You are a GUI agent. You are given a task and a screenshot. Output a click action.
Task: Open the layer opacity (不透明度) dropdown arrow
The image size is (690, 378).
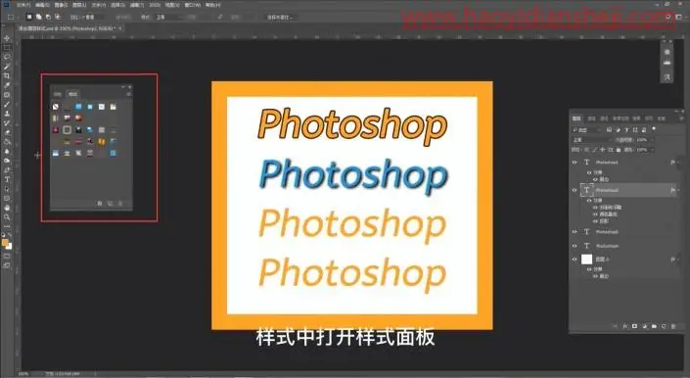pyautogui.click(x=652, y=139)
